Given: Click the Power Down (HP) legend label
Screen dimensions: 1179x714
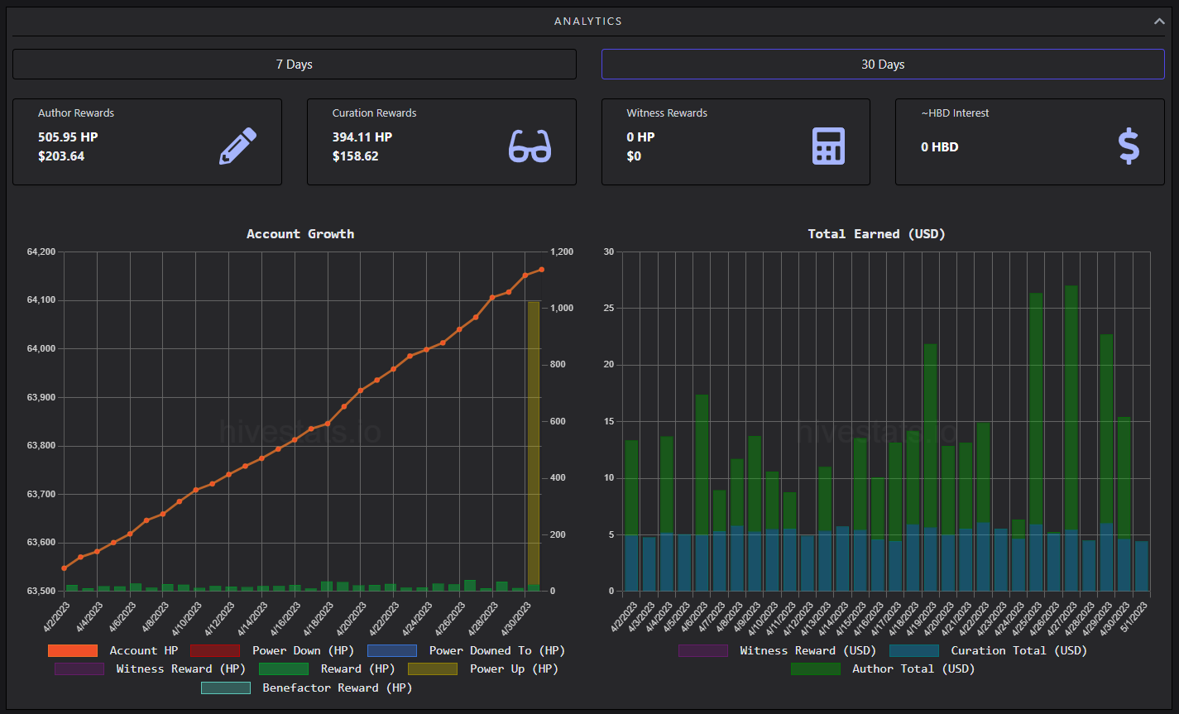Looking at the screenshot, I should [x=303, y=650].
